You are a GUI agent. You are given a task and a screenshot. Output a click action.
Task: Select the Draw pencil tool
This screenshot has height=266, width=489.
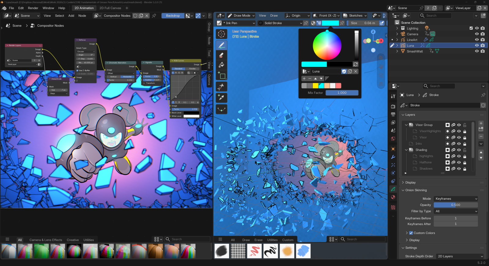coord(222,46)
